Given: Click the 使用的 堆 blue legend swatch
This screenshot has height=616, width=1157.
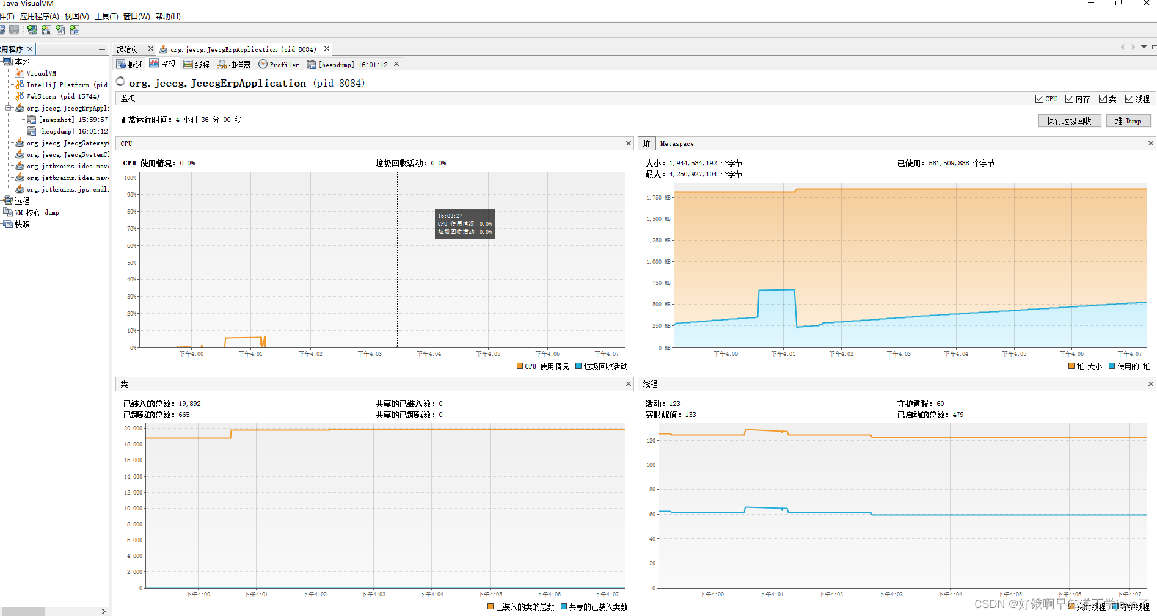Looking at the screenshot, I should [1112, 366].
